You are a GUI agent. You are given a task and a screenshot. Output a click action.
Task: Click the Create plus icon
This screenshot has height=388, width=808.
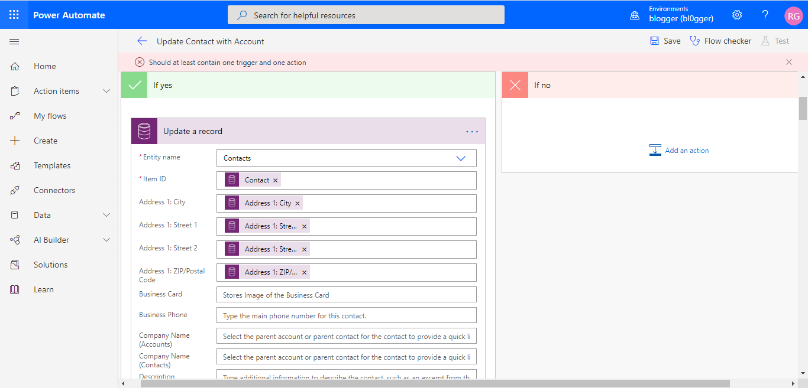tap(15, 141)
